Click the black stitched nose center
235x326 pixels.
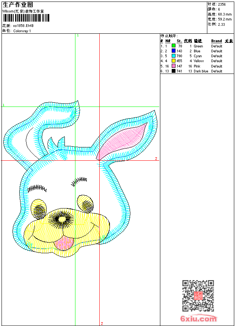(x=61, y=219)
